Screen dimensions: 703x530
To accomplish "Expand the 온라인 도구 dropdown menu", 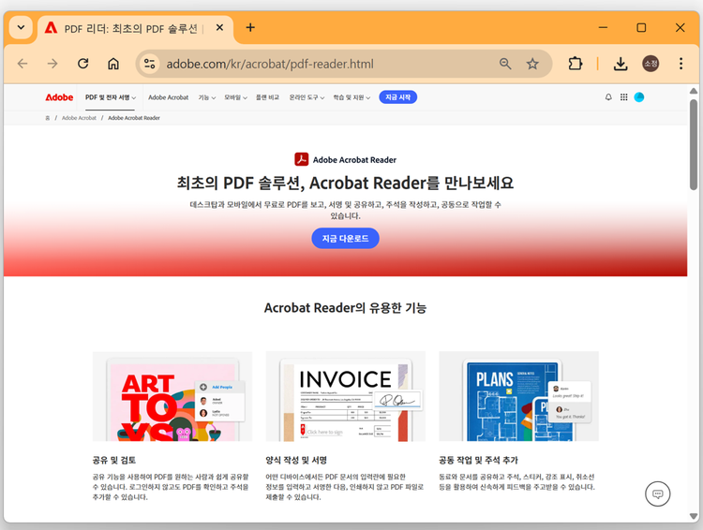I will 307,97.
